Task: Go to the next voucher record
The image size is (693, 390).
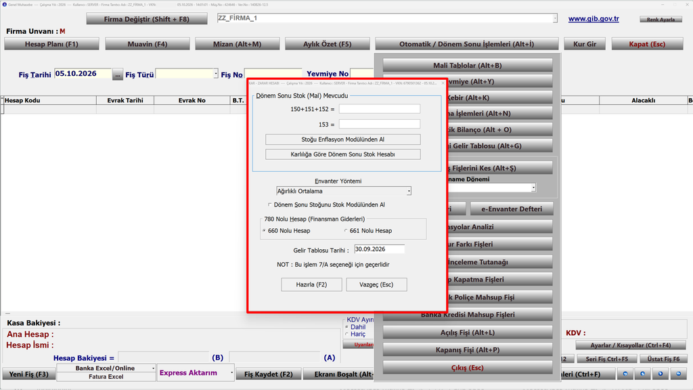Action: pos(661,374)
